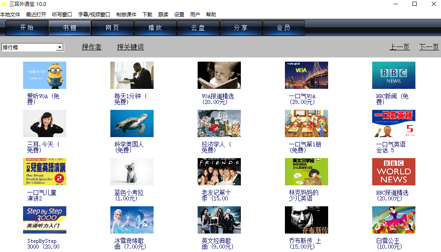Image resolution: width=441 pixels, height=252 pixels.
Task: Select the BBC World News red cover
Action: pos(394,171)
